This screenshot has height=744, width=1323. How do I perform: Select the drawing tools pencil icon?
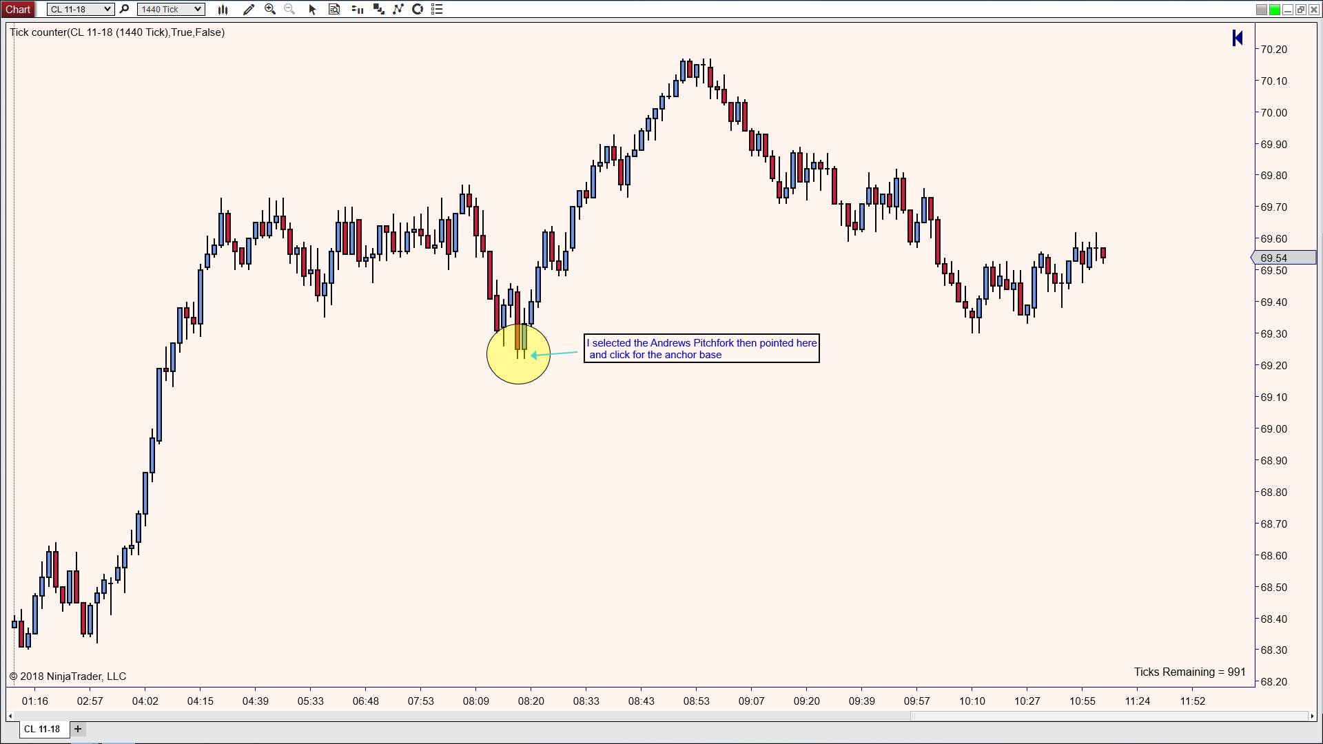249,9
